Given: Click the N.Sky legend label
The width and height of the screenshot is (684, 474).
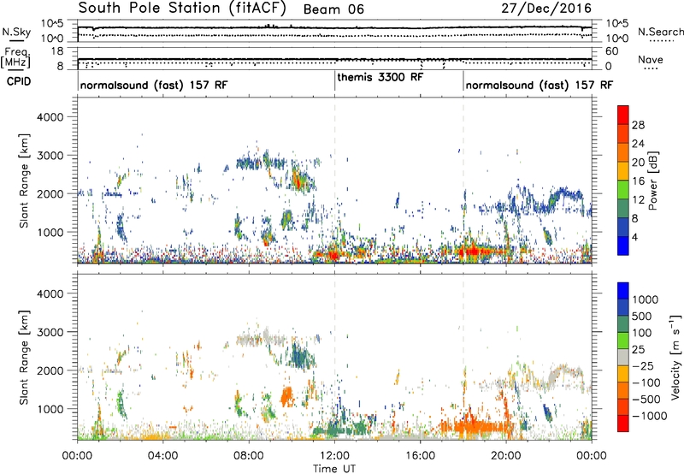Looking at the screenshot, I should (16, 32).
